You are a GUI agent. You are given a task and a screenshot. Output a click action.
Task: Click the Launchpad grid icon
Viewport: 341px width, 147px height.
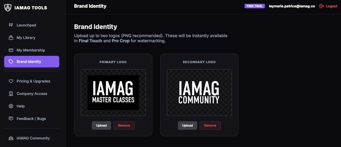pyautogui.click(x=11, y=25)
